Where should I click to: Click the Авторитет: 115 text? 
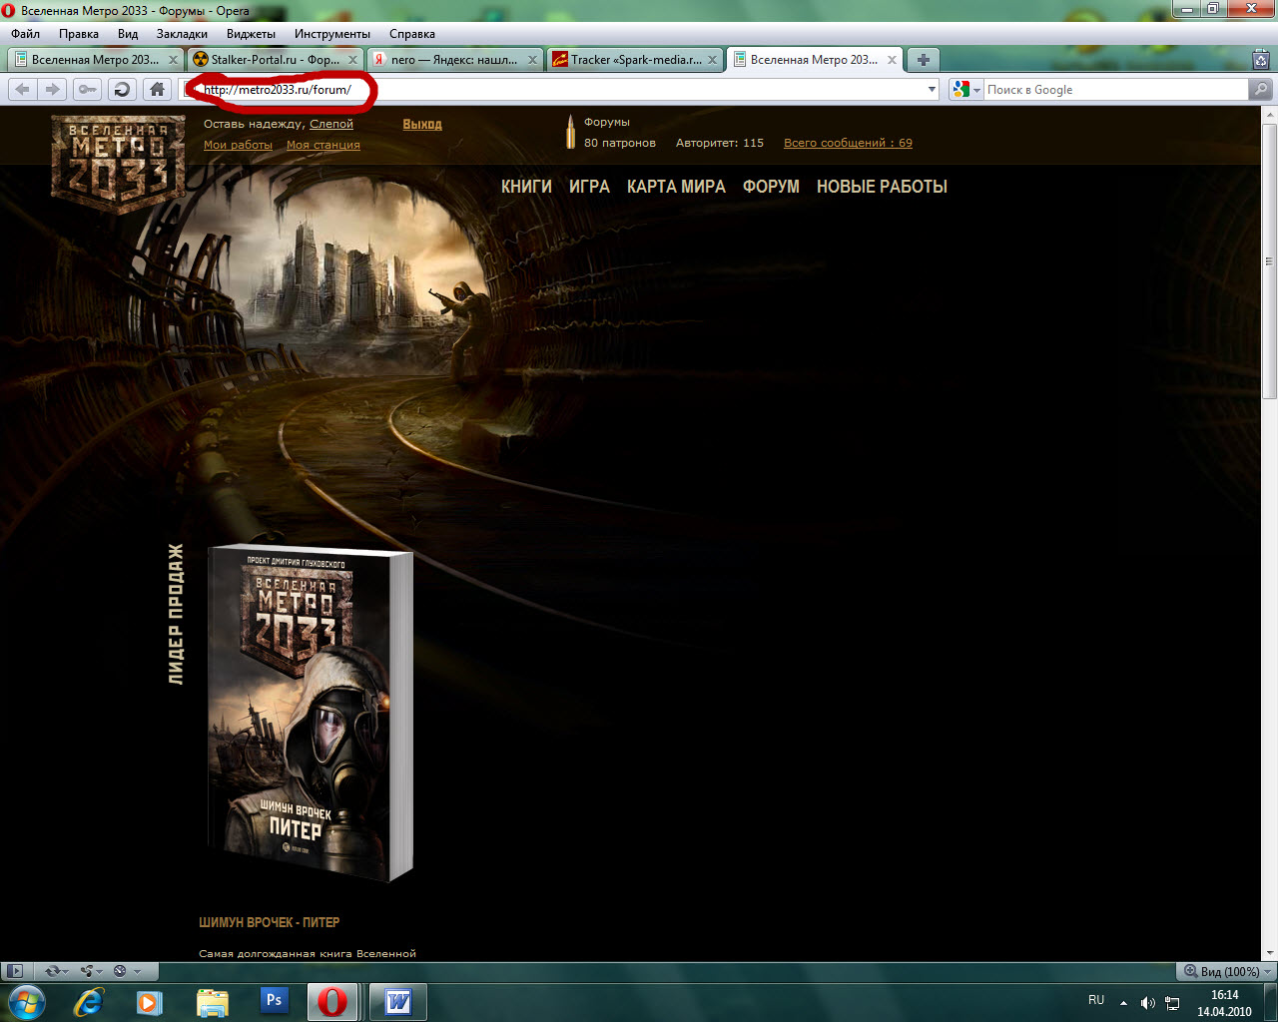pos(720,143)
